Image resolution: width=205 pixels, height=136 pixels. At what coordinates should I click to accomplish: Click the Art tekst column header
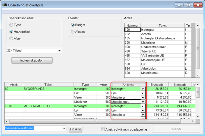pyautogui.click(x=128, y=84)
